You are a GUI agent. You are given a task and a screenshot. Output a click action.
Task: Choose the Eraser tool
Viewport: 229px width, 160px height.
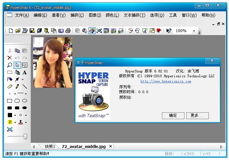[x=10, y=87]
